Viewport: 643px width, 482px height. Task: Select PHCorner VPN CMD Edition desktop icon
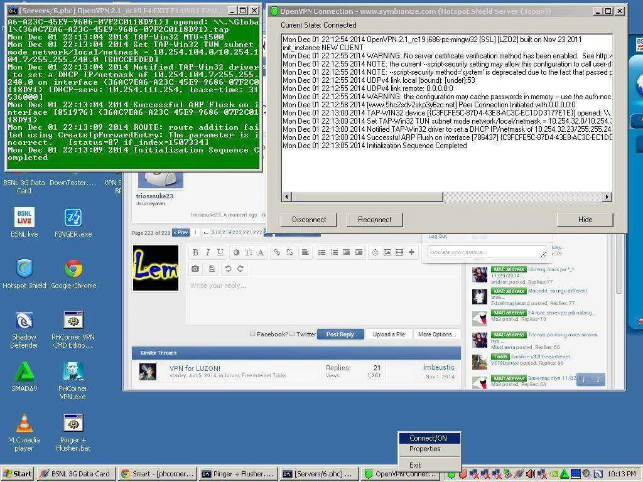coord(73,329)
